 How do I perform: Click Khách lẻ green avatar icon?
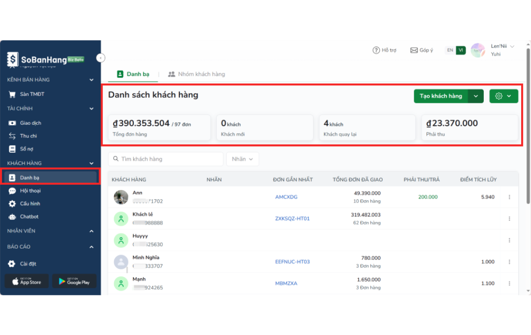[x=121, y=219]
